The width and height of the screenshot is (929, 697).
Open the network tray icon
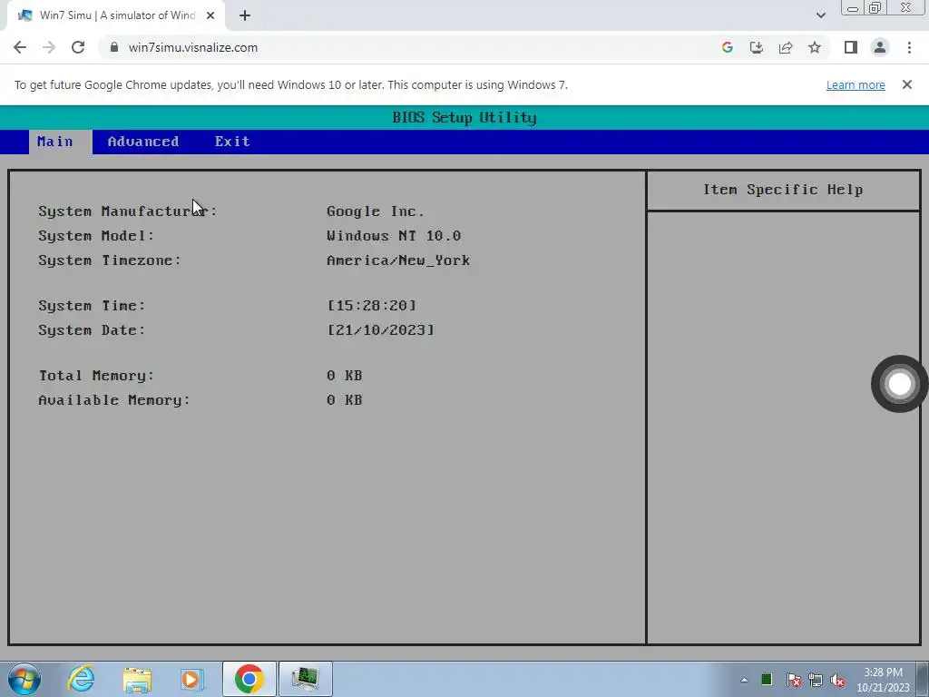(816, 680)
